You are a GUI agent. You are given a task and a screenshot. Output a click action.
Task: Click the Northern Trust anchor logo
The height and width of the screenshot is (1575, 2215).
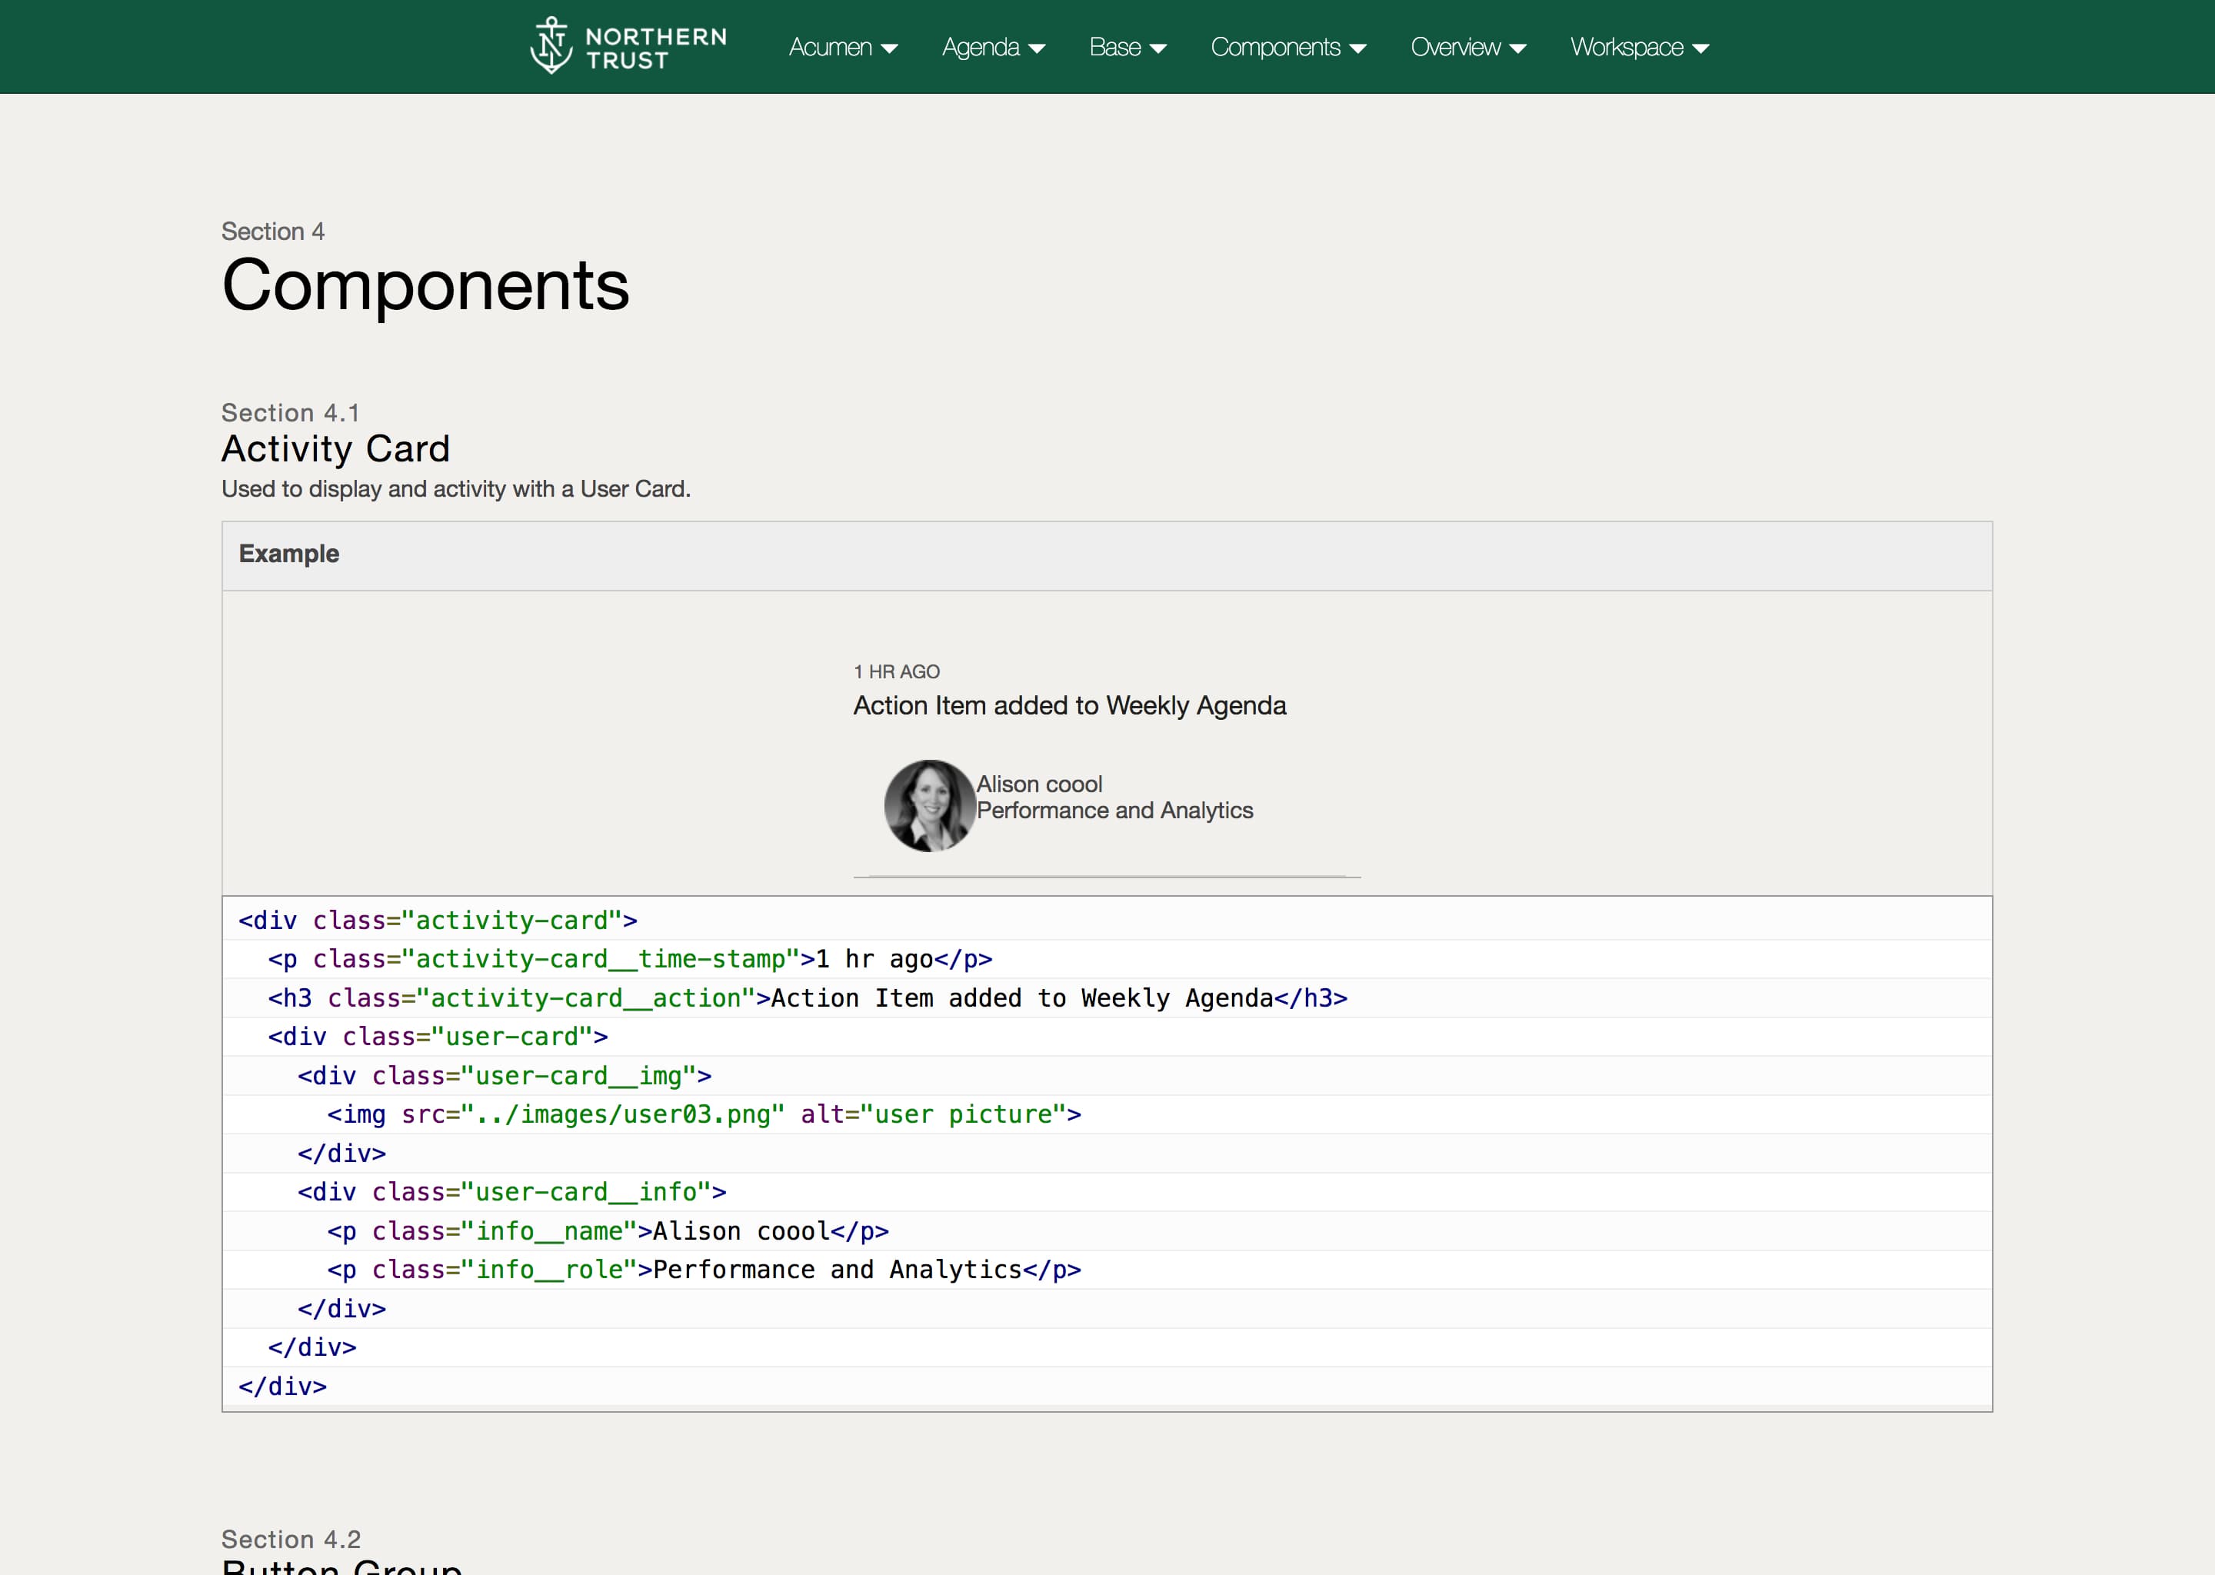click(x=551, y=47)
